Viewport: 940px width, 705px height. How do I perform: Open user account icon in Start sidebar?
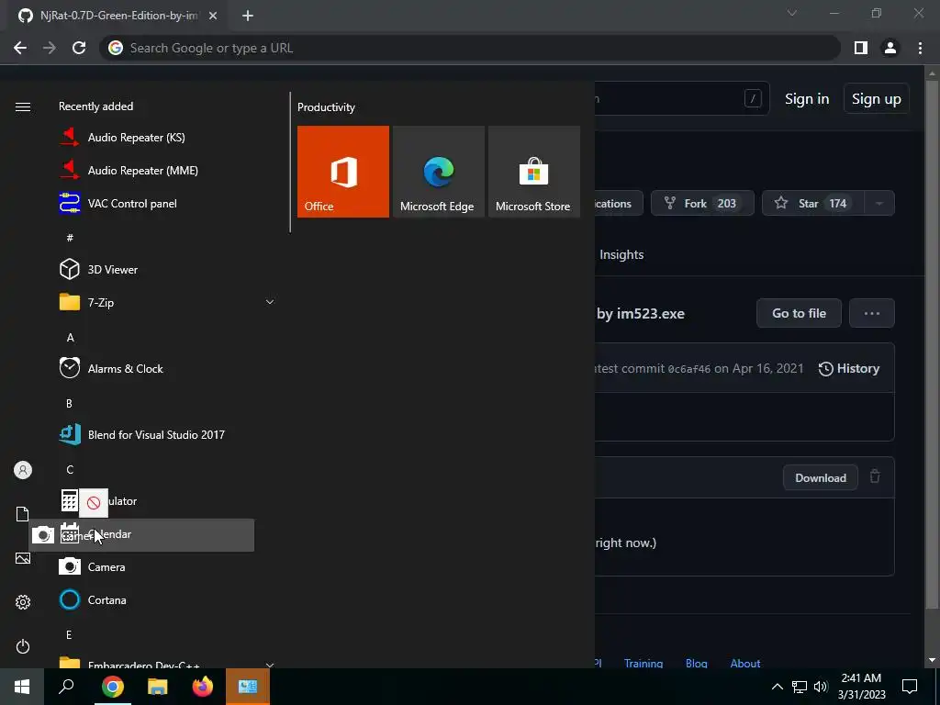point(23,470)
